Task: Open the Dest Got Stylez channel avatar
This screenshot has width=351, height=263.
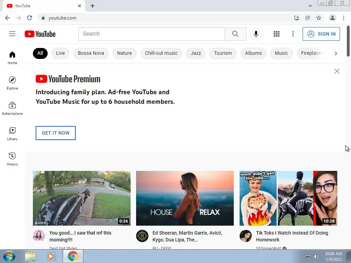Action: [39, 236]
